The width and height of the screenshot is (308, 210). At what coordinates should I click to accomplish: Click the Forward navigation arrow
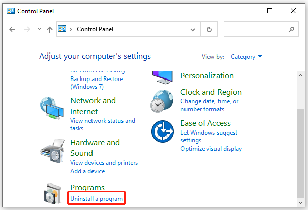click(27, 29)
